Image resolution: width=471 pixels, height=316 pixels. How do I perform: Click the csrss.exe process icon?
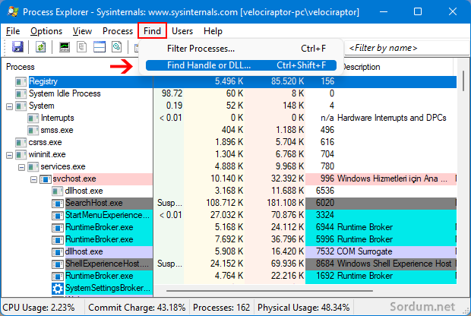click(21, 142)
